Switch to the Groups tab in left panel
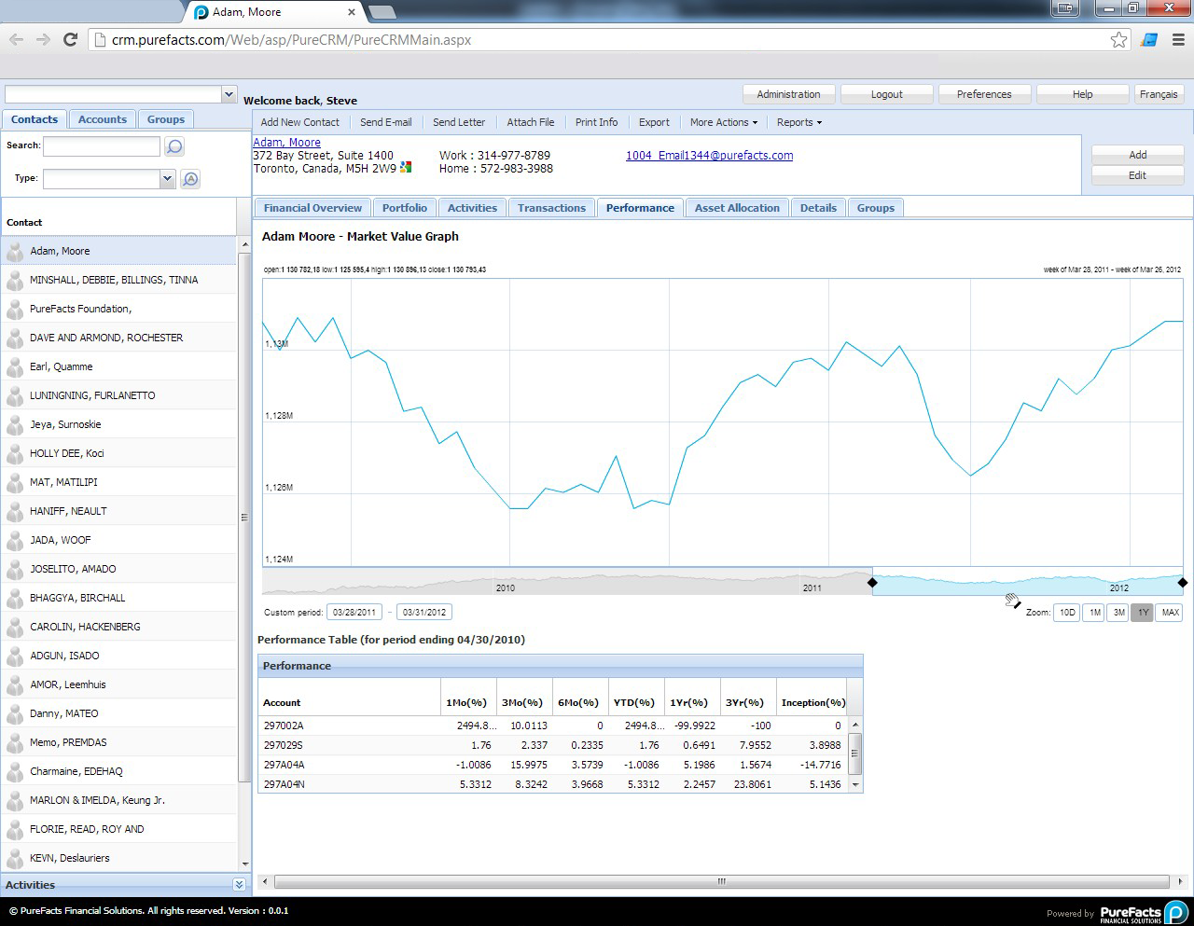 [166, 119]
